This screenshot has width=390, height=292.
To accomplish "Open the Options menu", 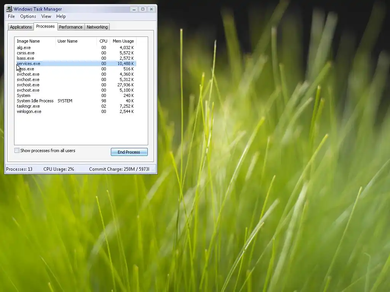I will click(x=28, y=16).
